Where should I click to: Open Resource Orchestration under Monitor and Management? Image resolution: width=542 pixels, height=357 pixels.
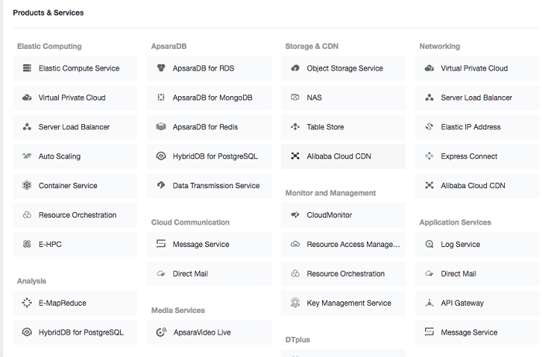(343, 273)
